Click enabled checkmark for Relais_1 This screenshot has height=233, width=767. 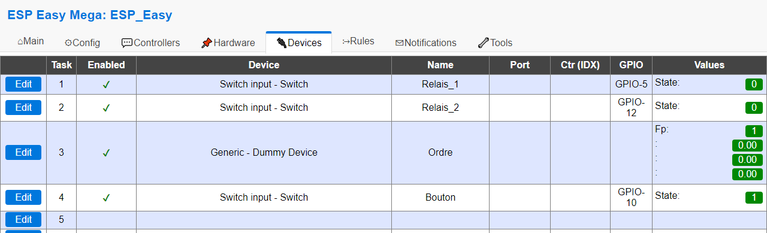pos(106,85)
